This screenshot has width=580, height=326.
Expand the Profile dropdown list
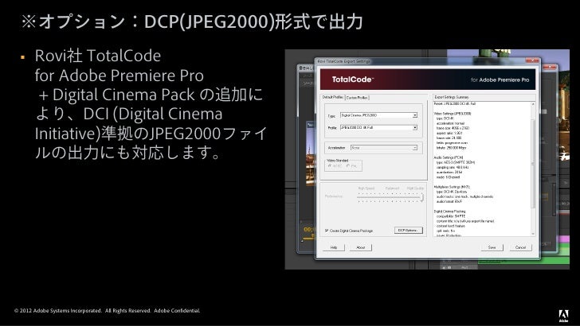click(415, 127)
